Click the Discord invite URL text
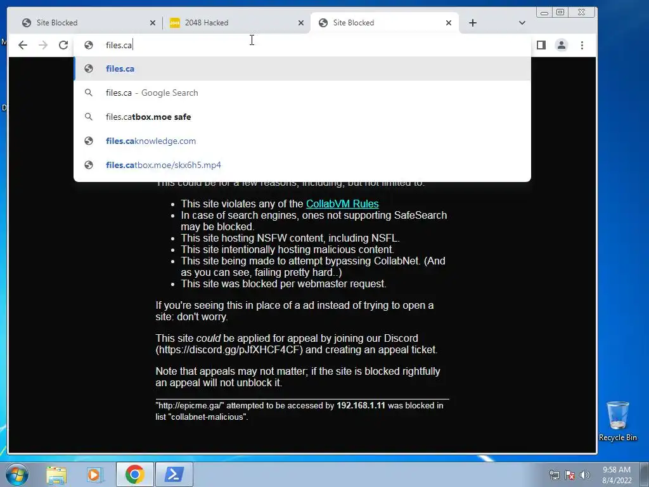Screen dimensions: 649x487 point(229,350)
